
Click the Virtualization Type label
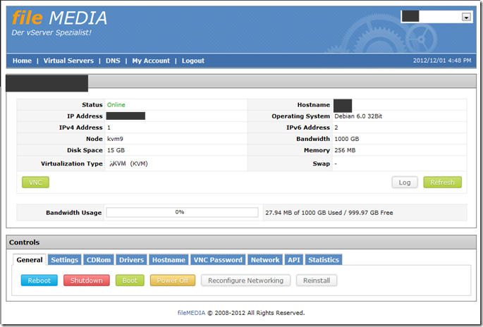(72, 163)
